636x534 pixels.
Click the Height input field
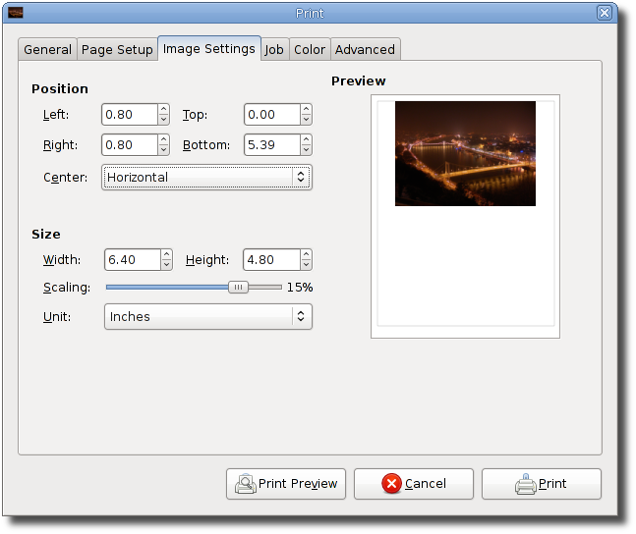click(271, 259)
